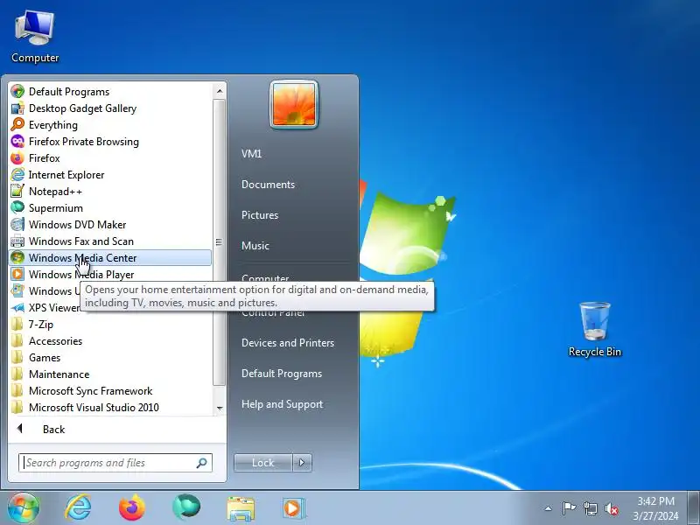Screen dimensions: 700x525
Task: Expand the Accessories folder
Action: (110, 341)
